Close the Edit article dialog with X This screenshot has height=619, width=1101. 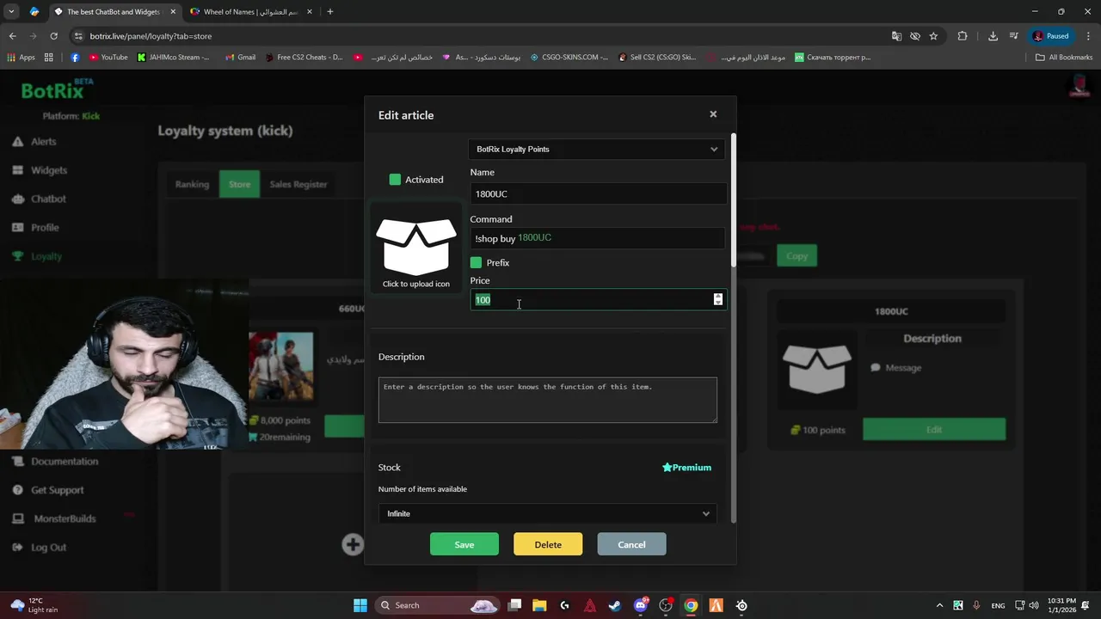pos(713,114)
